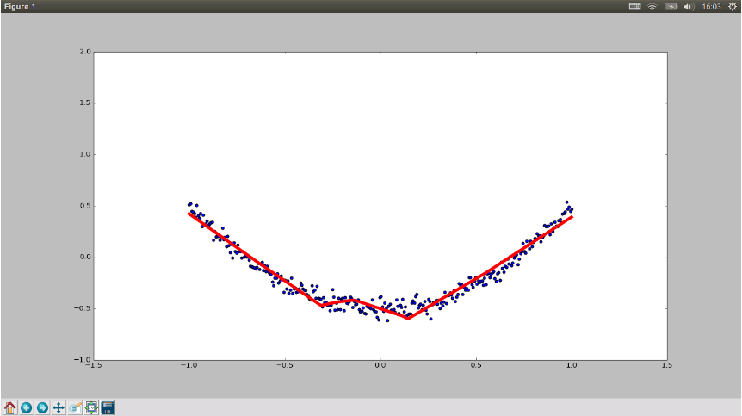Screen dimensions: 742x416
Task: Open the sound volume menu
Action: point(689,7)
